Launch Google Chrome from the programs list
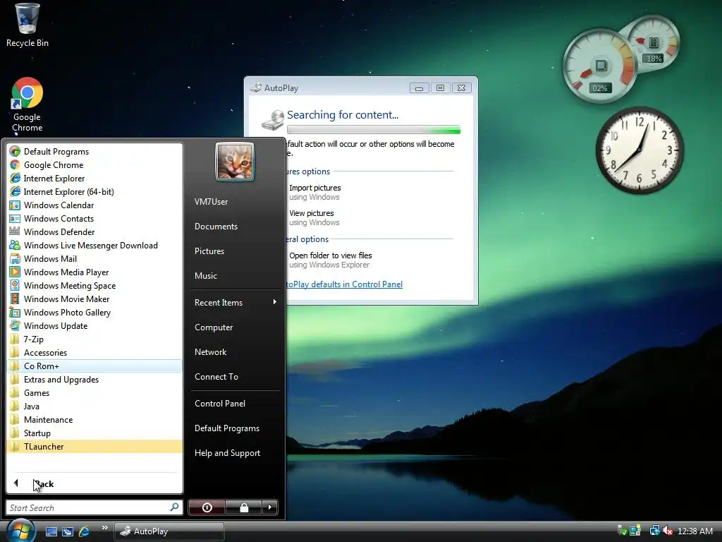 (x=95, y=165)
